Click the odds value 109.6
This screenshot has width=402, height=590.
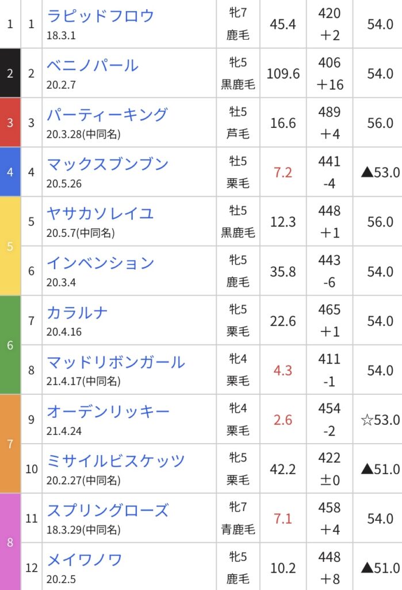(x=283, y=73)
